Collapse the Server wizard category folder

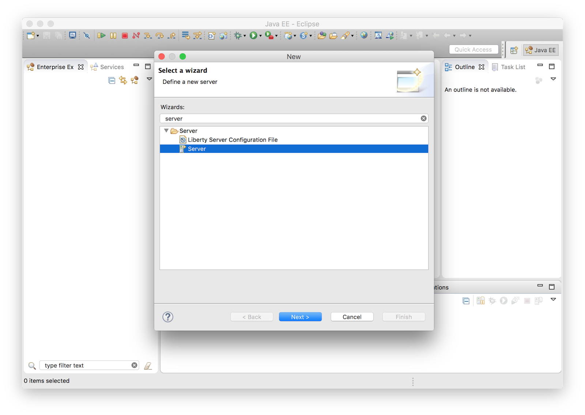tap(167, 131)
